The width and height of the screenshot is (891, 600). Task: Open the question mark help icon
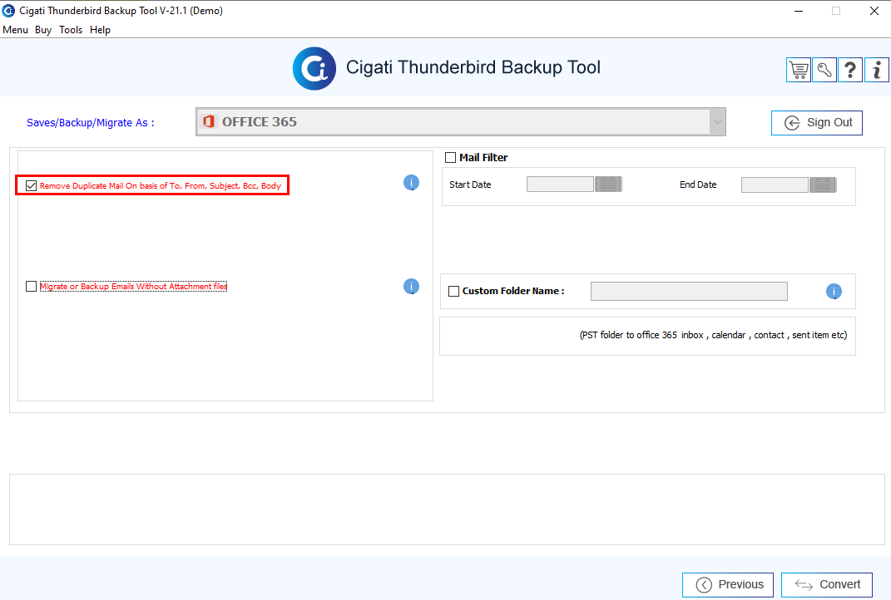850,70
